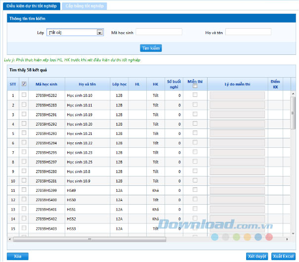Tick the checkbox for student 27859HS282
The image size is (299, 262).
[24, 95]
